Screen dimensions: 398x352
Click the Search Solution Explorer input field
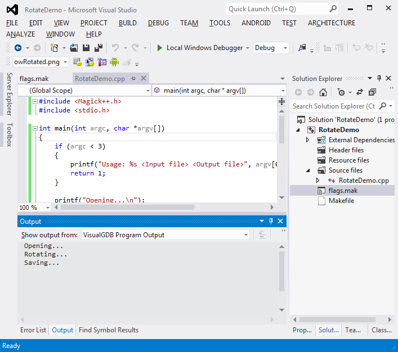click(x=333, y=106)
